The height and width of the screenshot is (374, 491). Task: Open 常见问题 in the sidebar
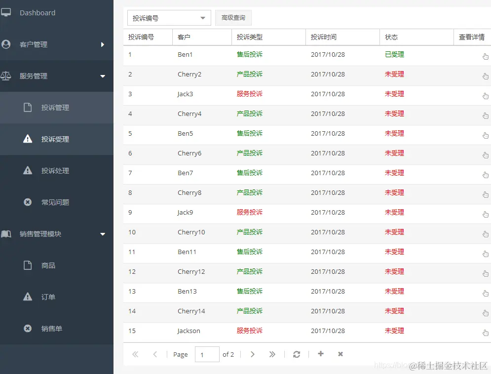[57, 202]
